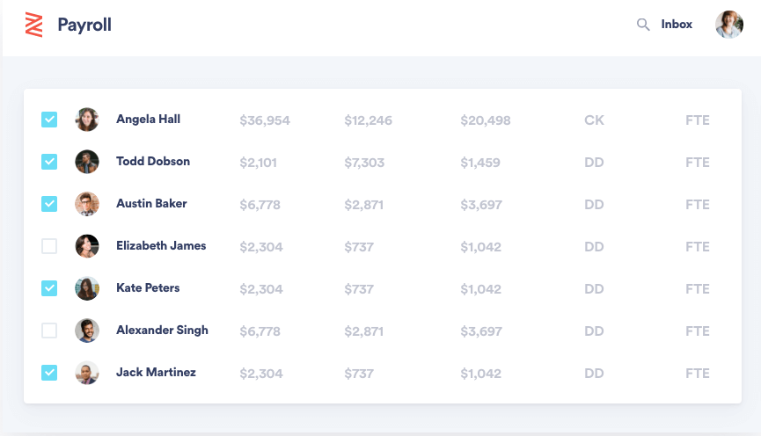Open the Inbox link
Image resolution: width=761 pixels, height=436 pixels.
click(677, 25)
